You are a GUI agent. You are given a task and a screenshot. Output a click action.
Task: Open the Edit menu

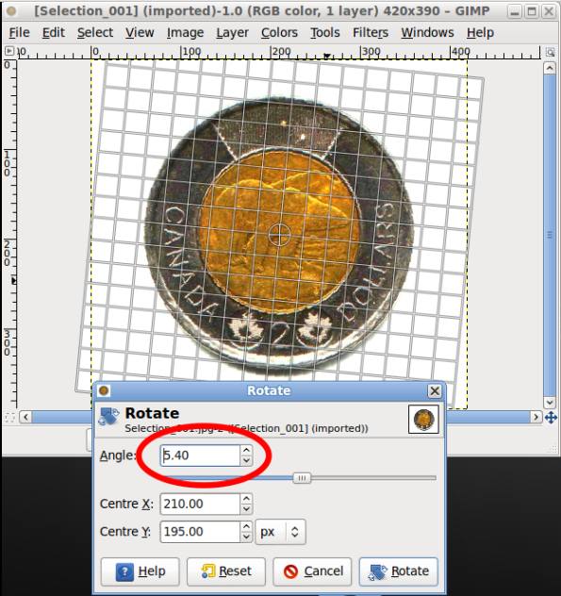(53, 33)
